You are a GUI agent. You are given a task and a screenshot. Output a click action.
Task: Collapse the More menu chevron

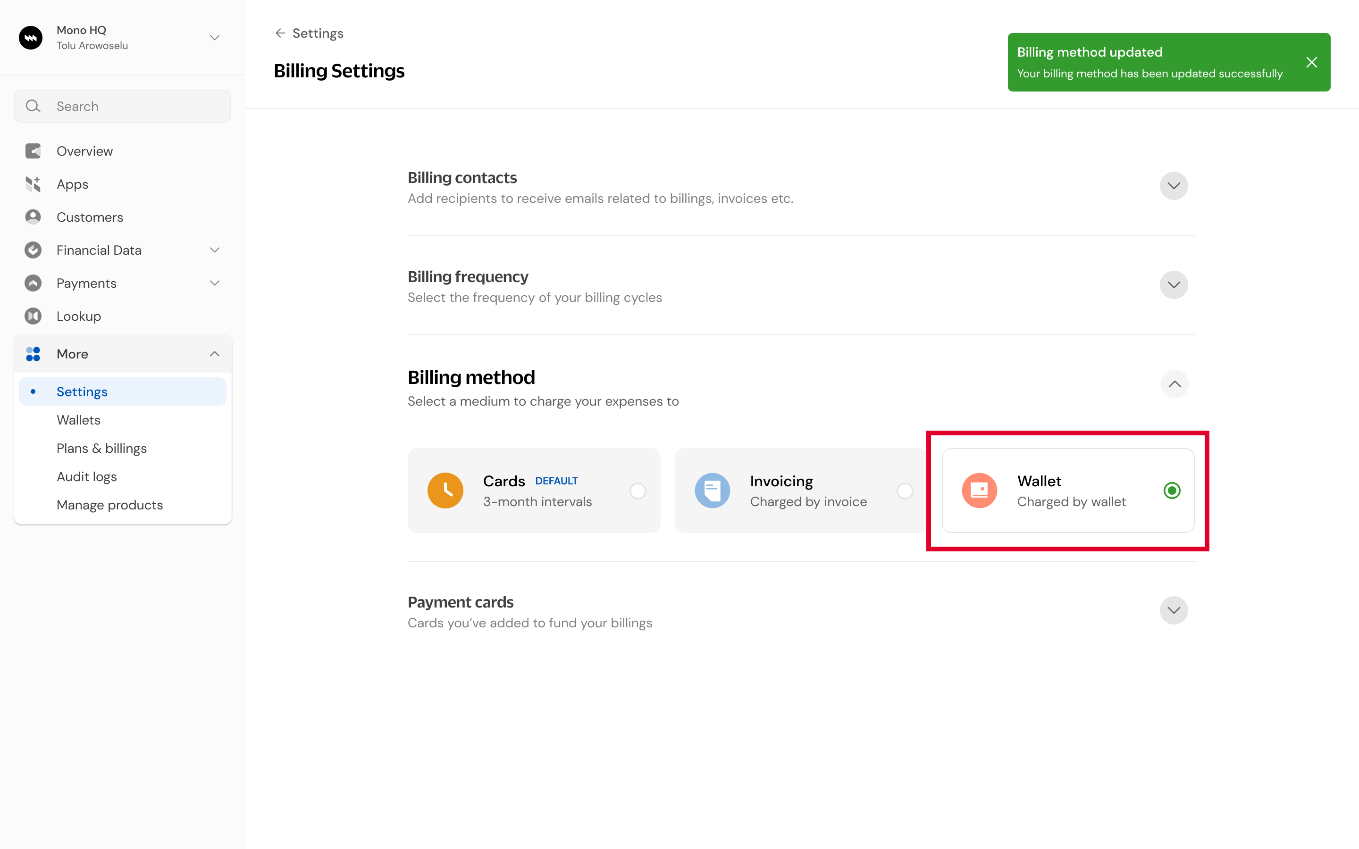(x=215, y=354)
